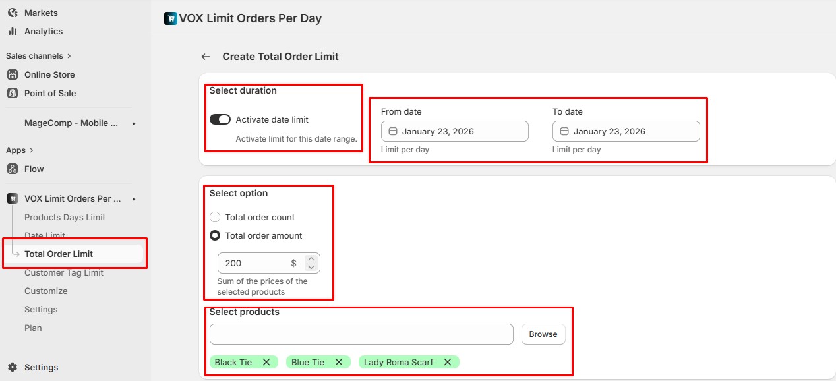Click the Flow app icon
The width and height of the screenshot is (836, 381).
(13, 169)
